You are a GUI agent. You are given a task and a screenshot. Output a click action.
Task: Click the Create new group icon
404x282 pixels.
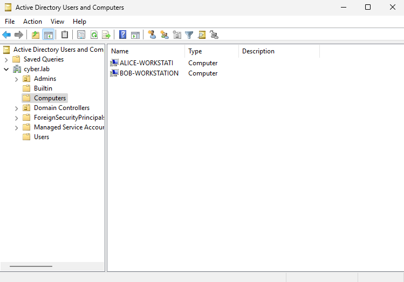tap(165, 35)
